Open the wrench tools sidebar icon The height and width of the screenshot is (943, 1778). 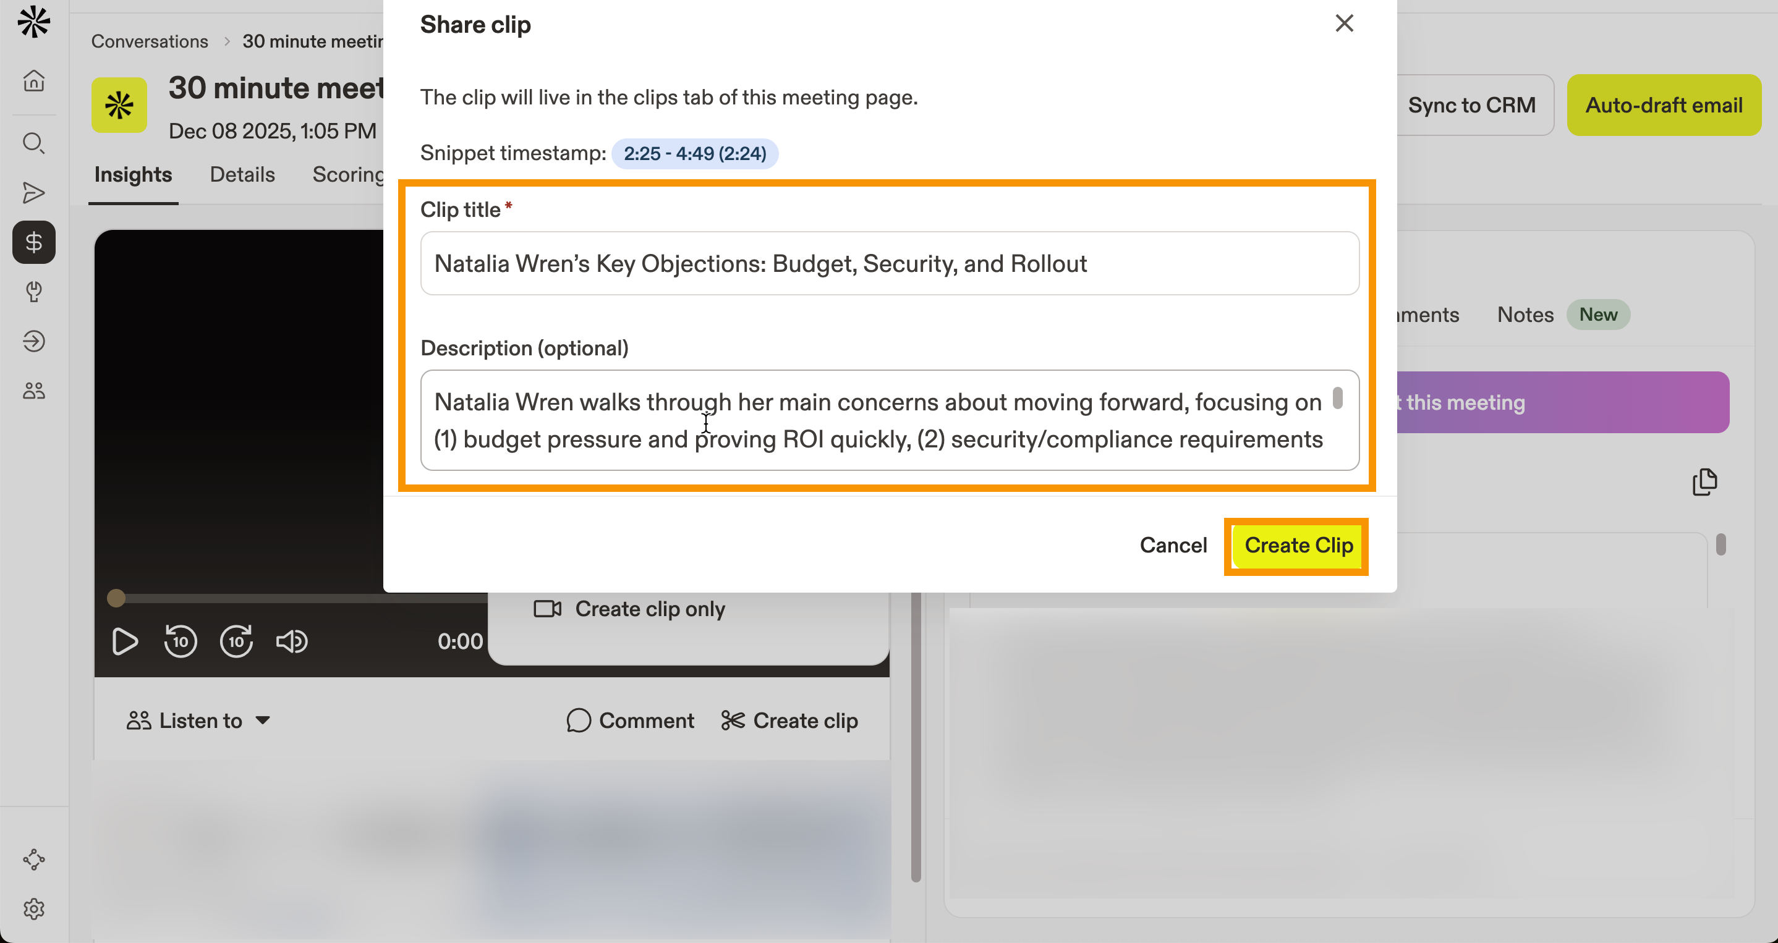[x=33, y=292]
